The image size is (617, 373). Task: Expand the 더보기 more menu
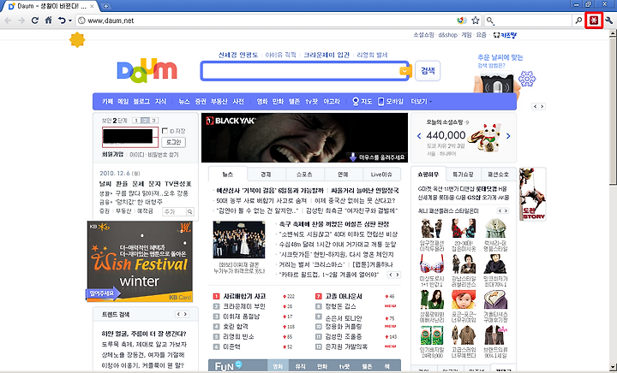coord(421,101)
